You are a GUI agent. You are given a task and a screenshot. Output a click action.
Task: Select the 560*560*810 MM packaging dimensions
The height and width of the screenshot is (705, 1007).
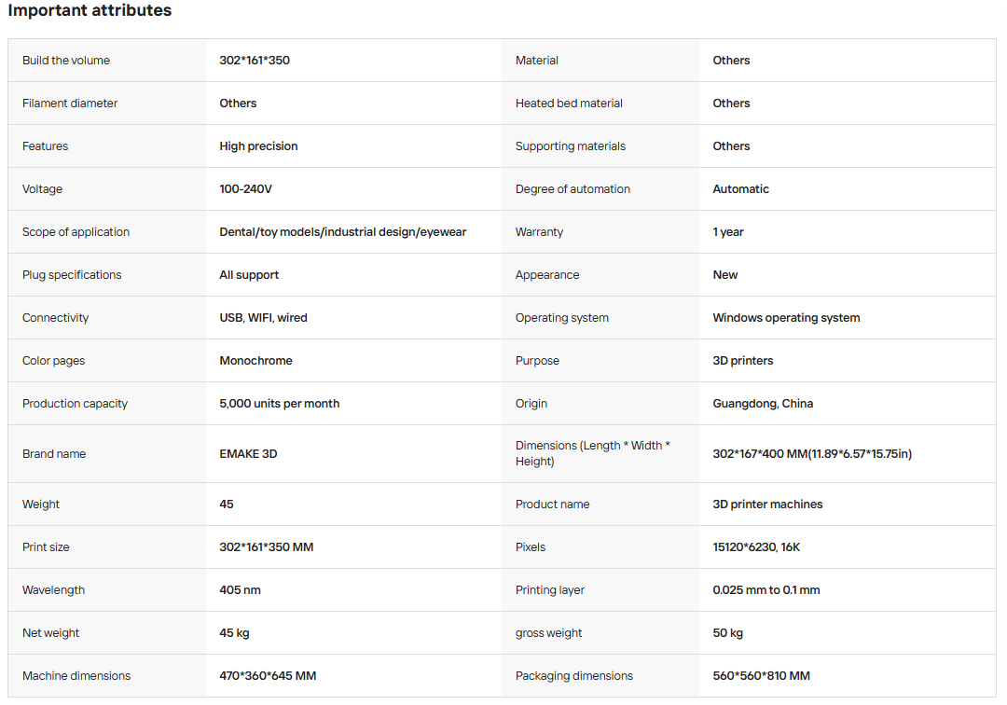coord(761,676)
